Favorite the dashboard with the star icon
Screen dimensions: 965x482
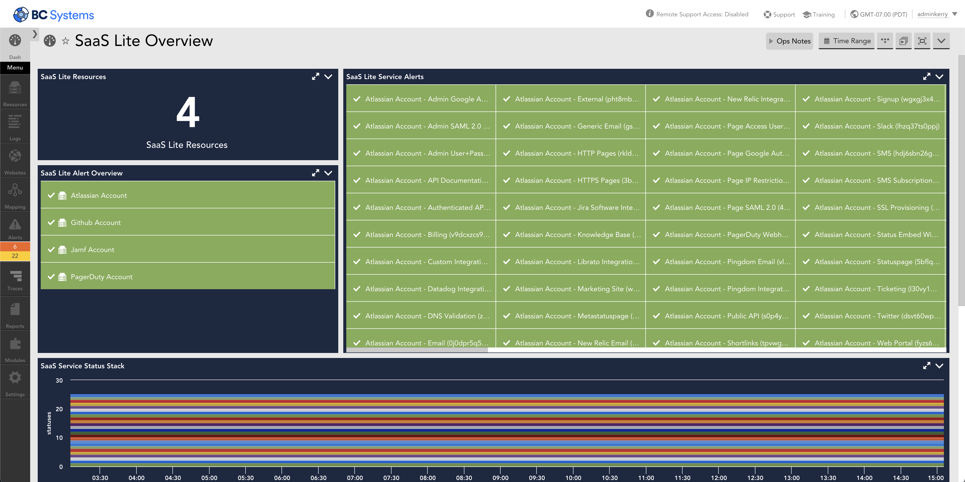66,41
